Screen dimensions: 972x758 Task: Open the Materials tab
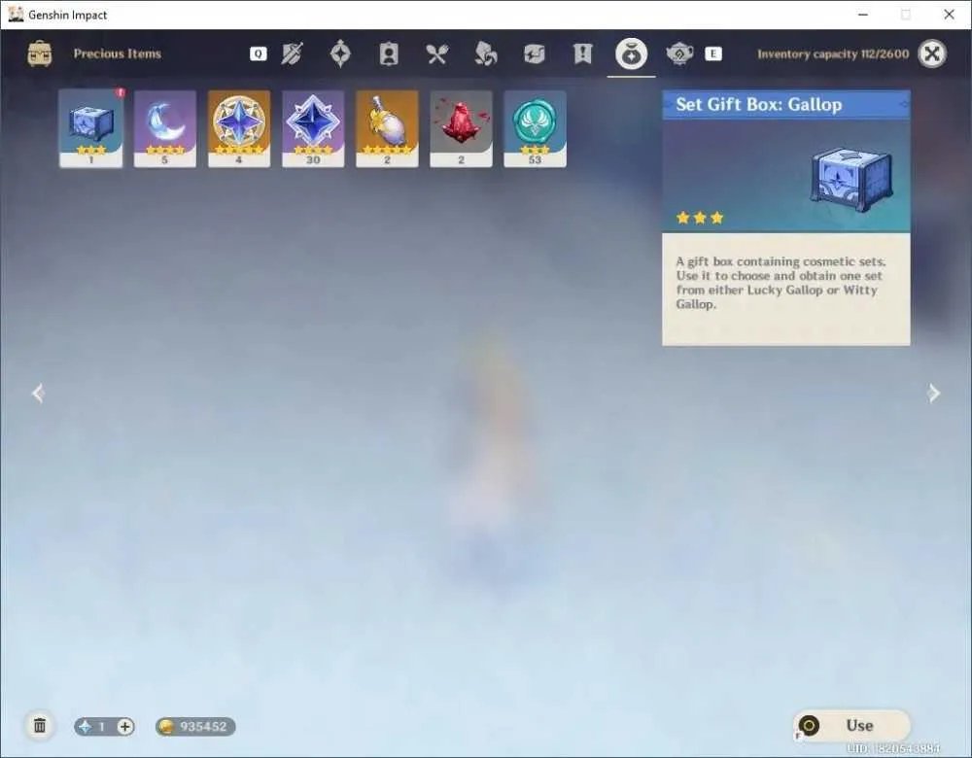tap(485, 53)
